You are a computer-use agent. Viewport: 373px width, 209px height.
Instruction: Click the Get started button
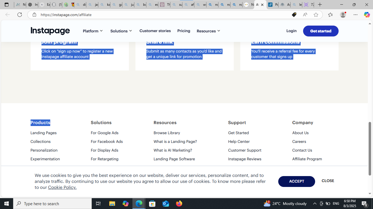tap(321, 31)
